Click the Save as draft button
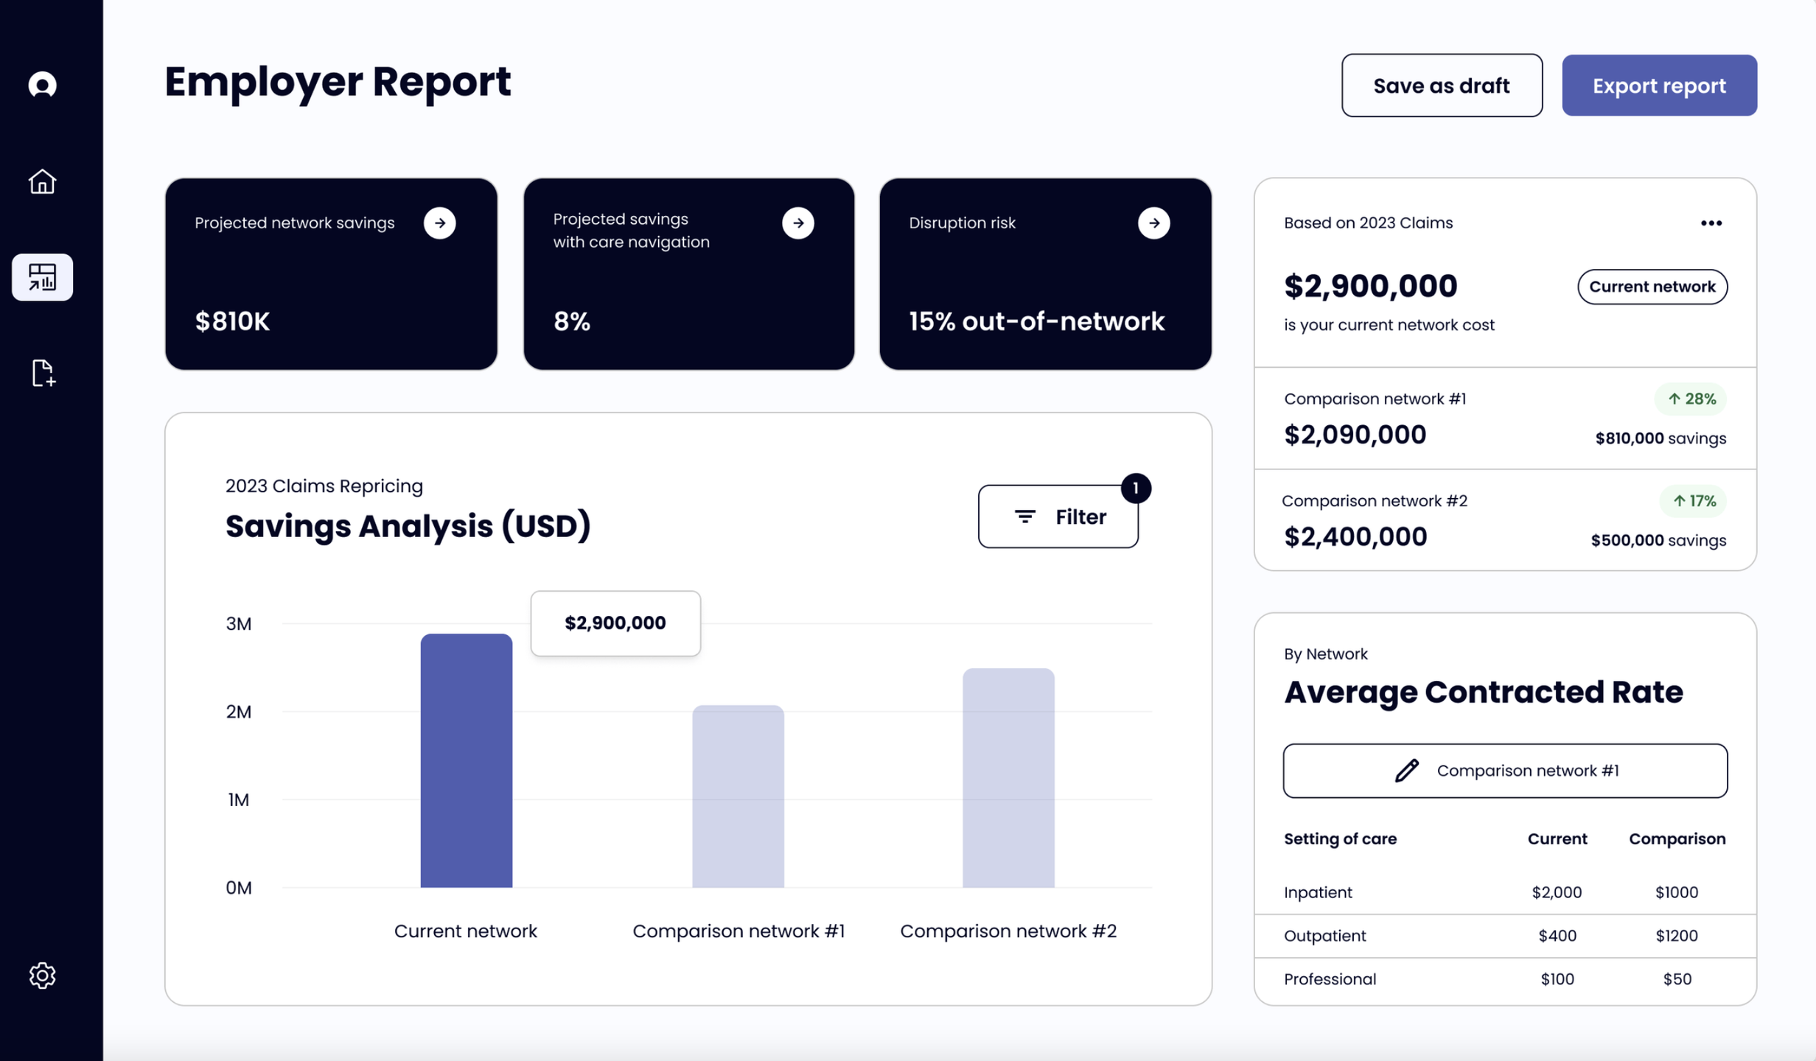Image resolution: width=1816 pixels, height=1061 pixels. (1441, 85)
